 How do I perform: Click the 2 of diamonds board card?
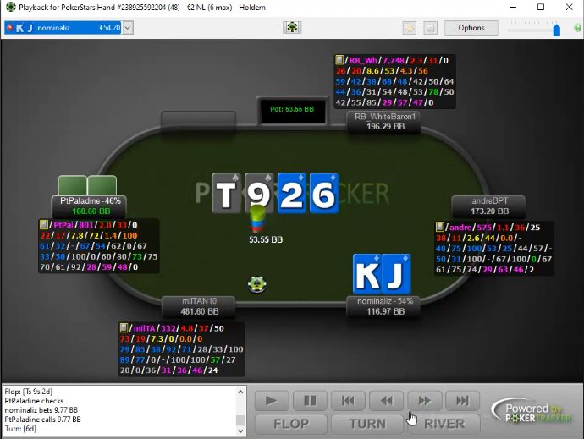pos(292,193)
